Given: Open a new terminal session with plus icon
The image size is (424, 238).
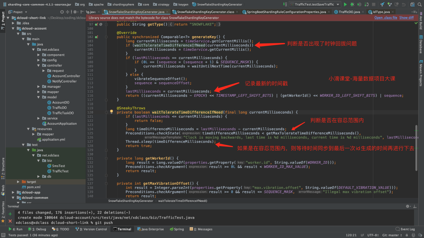Looking at the screenshot, I should (10, 214).
